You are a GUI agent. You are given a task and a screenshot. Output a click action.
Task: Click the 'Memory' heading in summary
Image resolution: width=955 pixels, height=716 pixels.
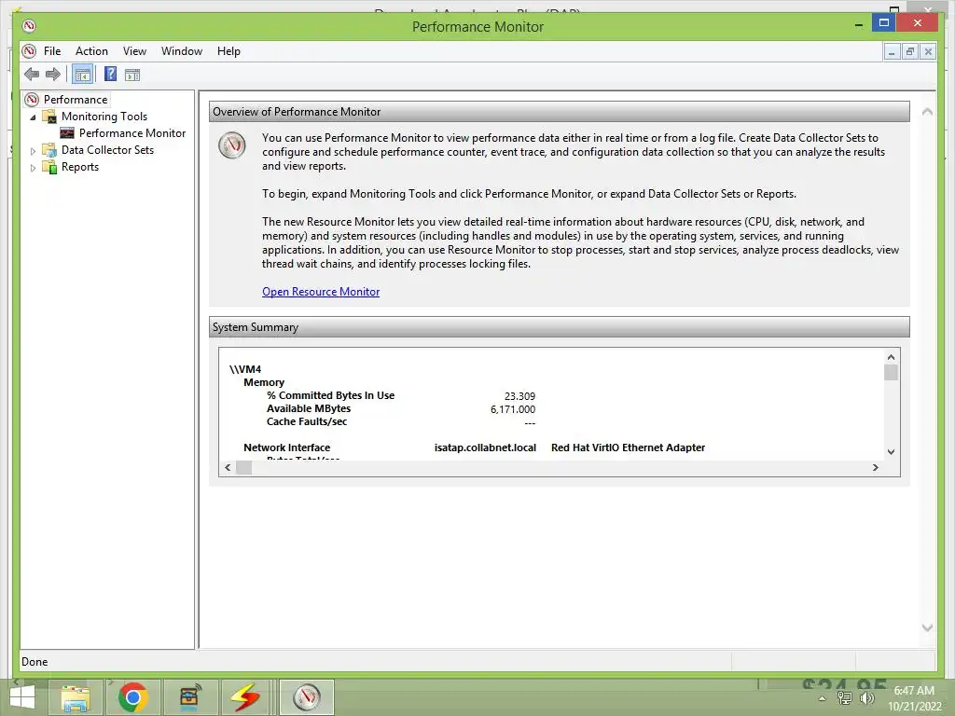tap(264, 382)
